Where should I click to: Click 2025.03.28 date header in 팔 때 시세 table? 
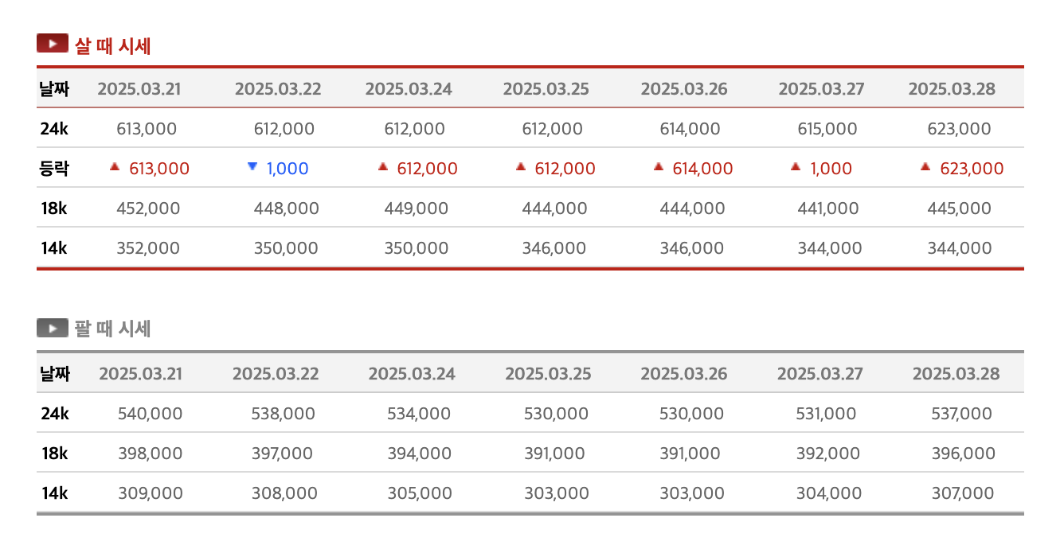click(x=956, y=374)
